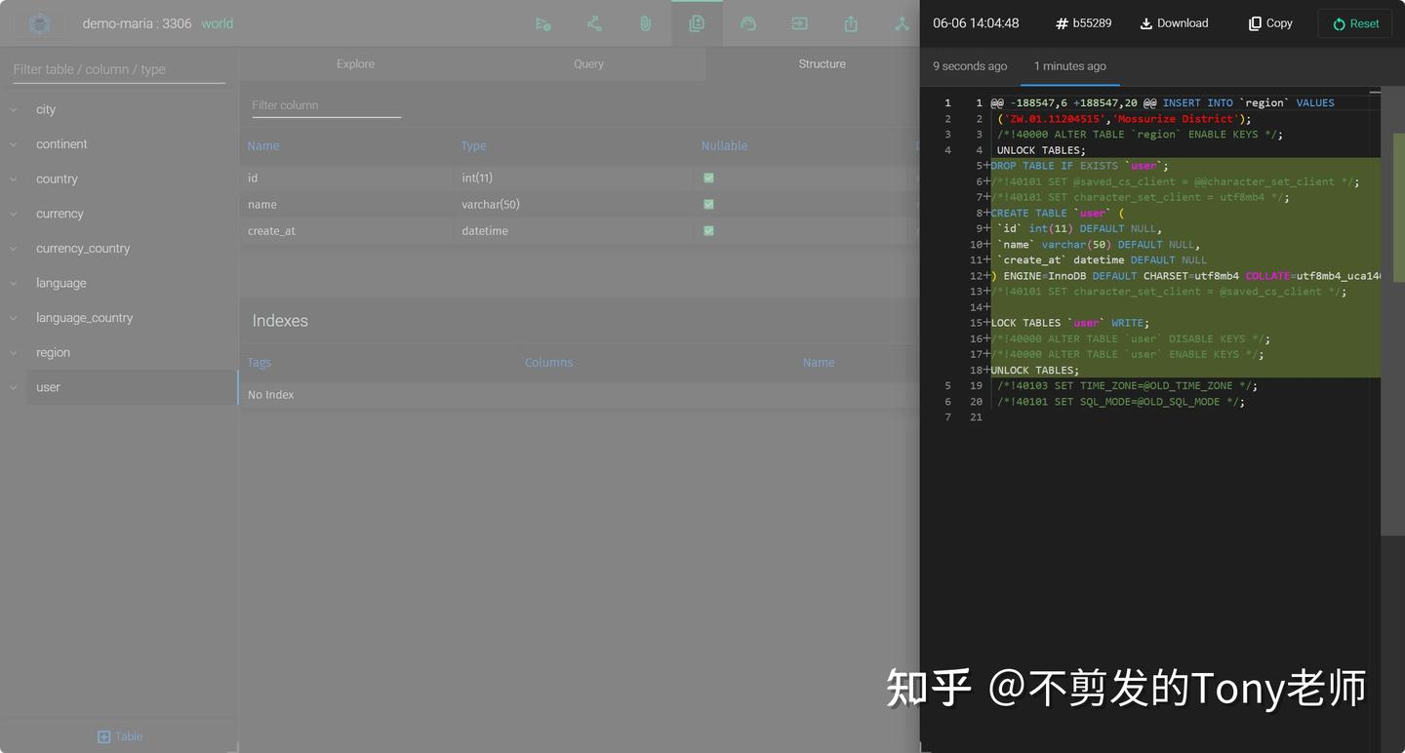
Task: Click the Filter column input field
Action: click(x=326, y=104)
